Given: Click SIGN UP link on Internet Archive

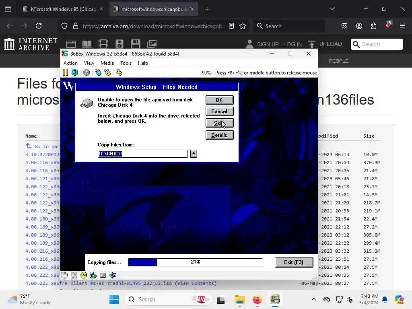Looking at the screenshot, I should [x=268, y=44].
